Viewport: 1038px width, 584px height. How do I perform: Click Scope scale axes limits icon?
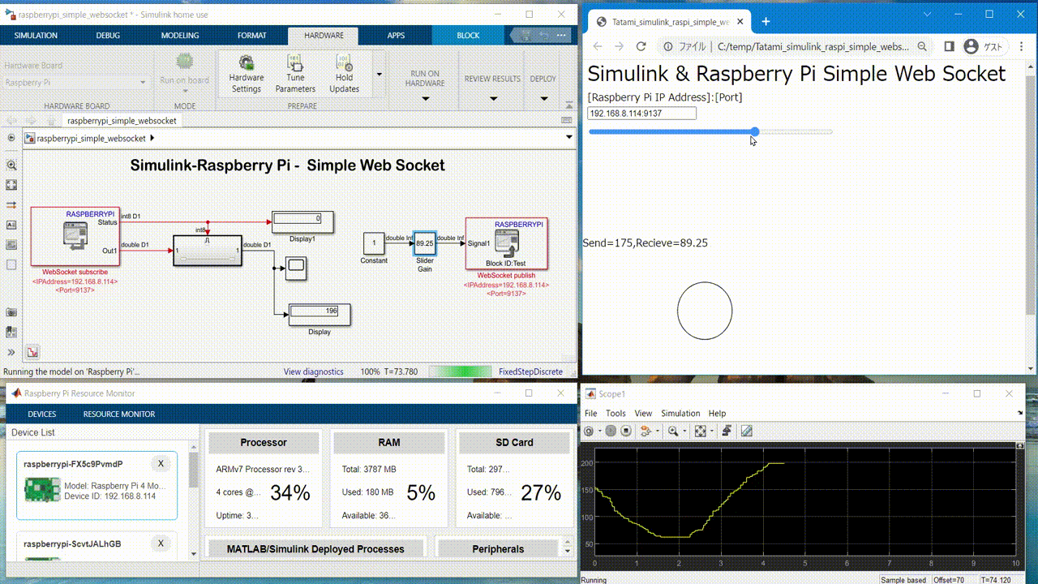coord(701,431)
